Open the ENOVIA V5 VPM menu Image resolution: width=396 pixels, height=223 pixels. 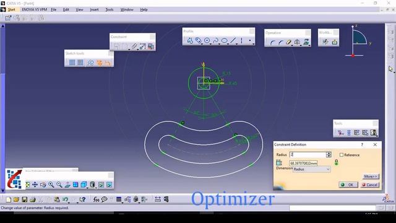35,10
